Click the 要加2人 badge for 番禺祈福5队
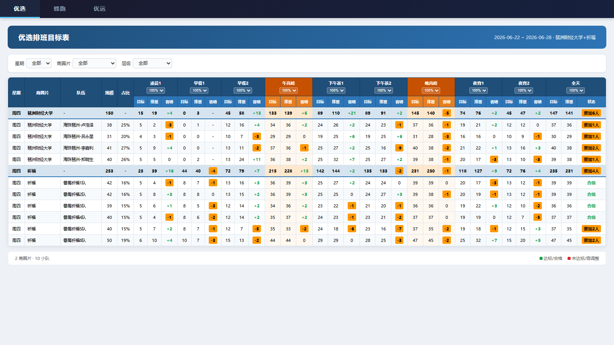 (591, 229)
